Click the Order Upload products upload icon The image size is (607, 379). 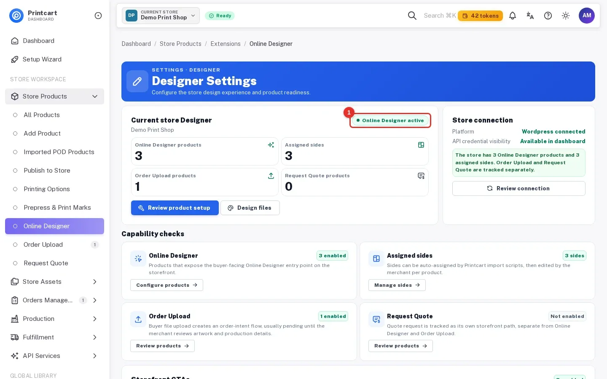[271, 176]
